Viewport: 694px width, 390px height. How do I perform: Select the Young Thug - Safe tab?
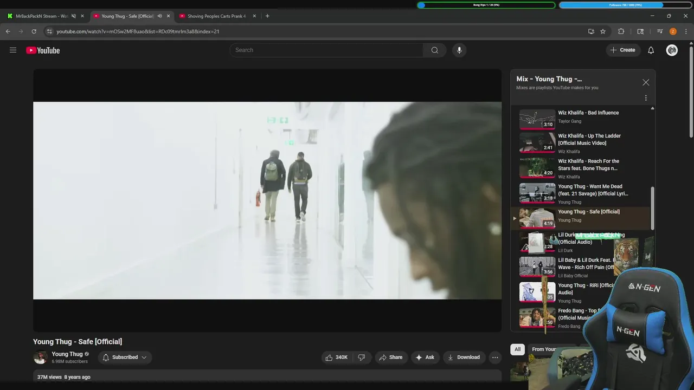tap(127, 16)
